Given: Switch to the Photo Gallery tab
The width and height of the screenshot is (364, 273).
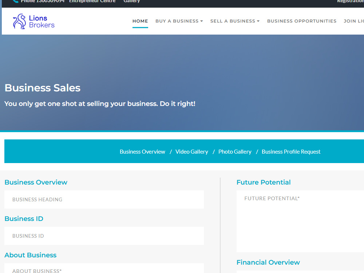Looking at the screenshot, I should [x=235, y=151].
